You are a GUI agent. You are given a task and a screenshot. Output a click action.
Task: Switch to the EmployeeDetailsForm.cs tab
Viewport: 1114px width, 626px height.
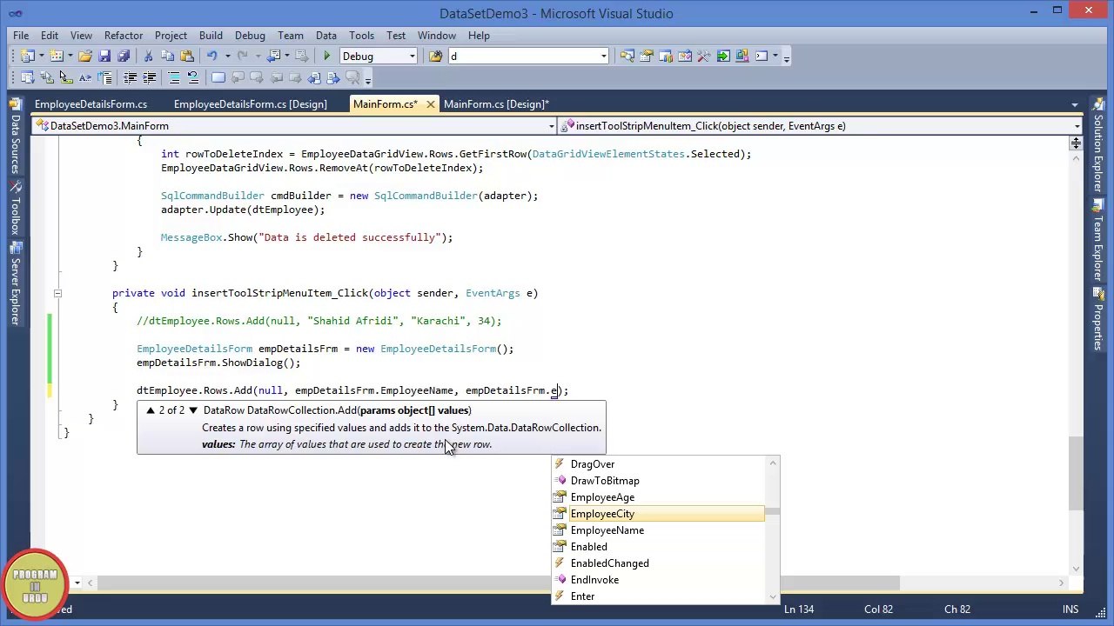coord(91,104)
